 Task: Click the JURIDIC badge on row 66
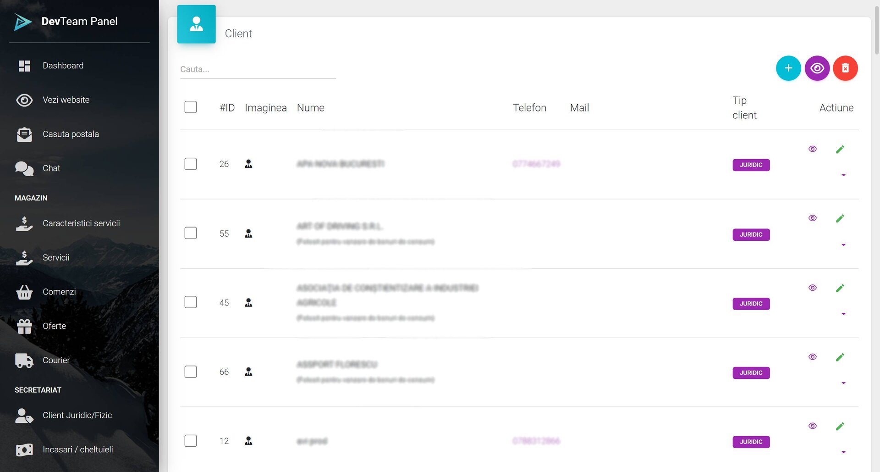[x=751, y=373]
